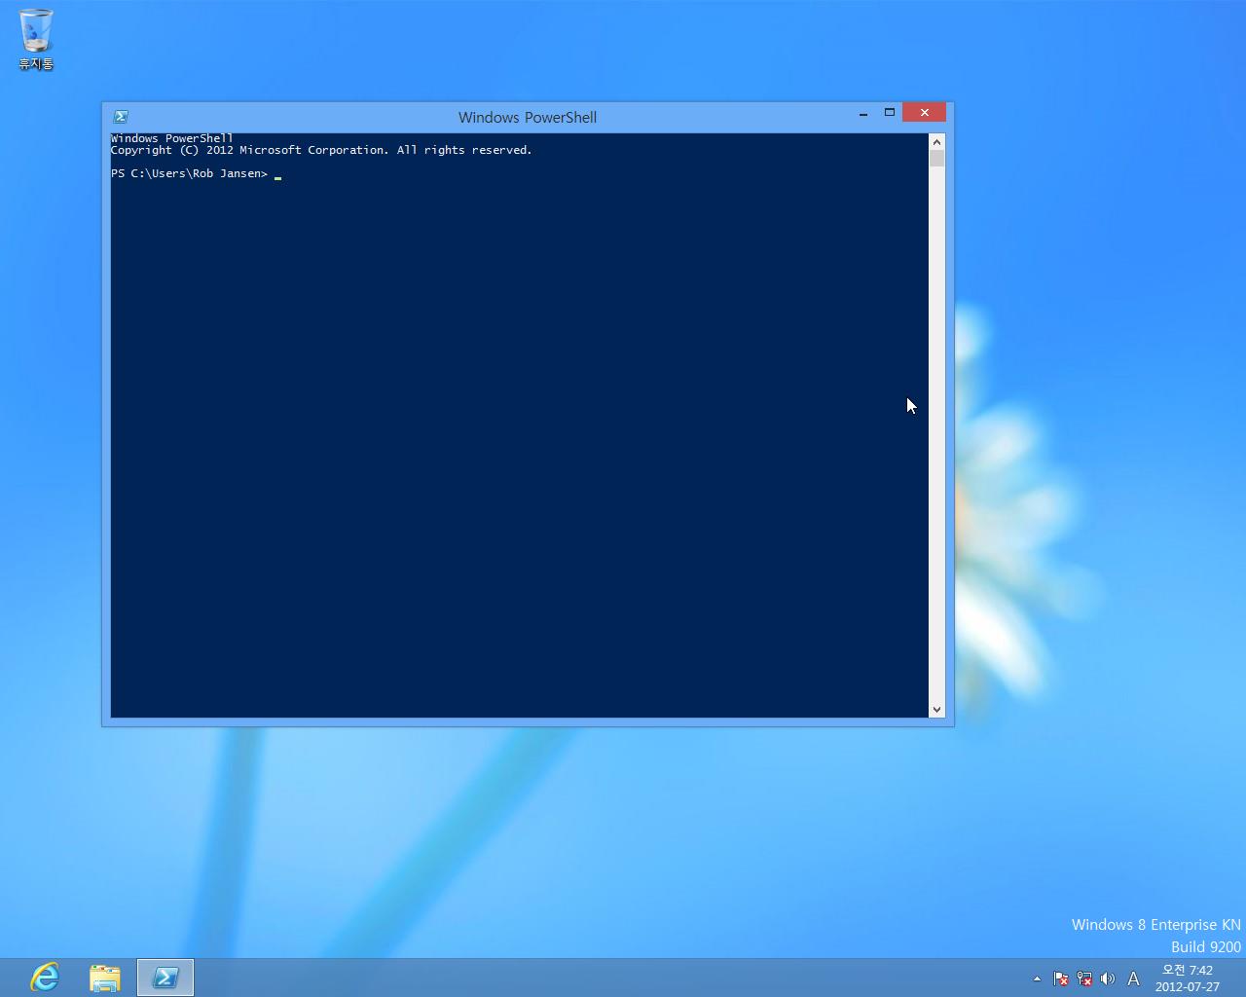Image resolution: width=1246 pixels, height=997 pixels.
Task: Launch Internet Explorer from the taskbar
Action: click(x=45, y=978)
